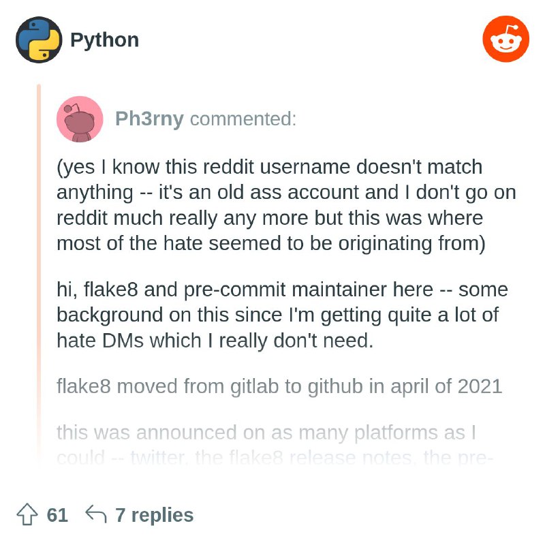Click the reply arrow icon

(96, 514)
